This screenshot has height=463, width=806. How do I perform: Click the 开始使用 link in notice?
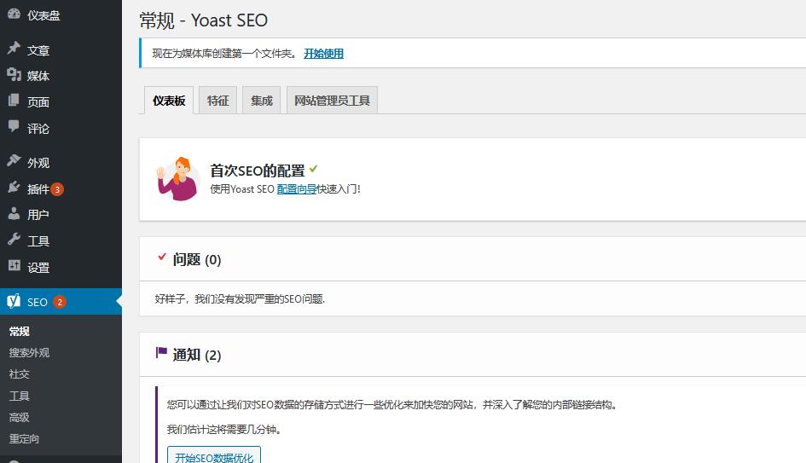pos(323,54)
